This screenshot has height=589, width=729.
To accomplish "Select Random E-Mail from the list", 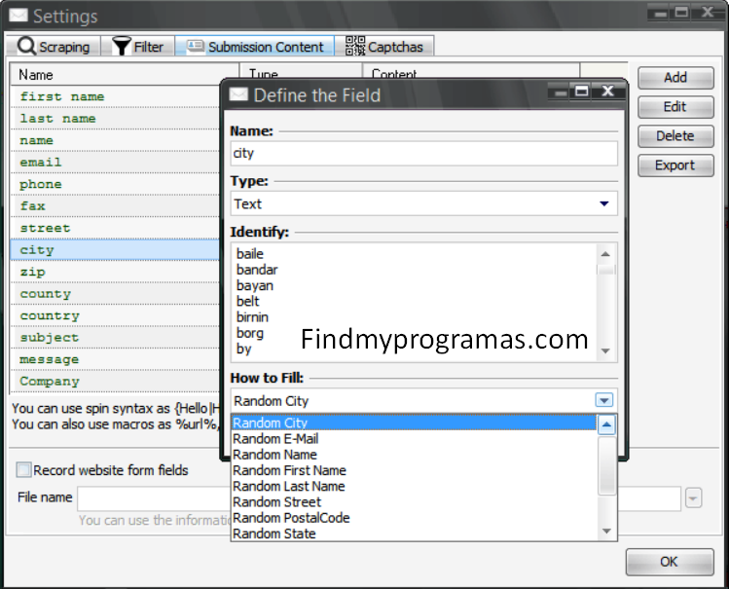I will click(x=275, y=439).
